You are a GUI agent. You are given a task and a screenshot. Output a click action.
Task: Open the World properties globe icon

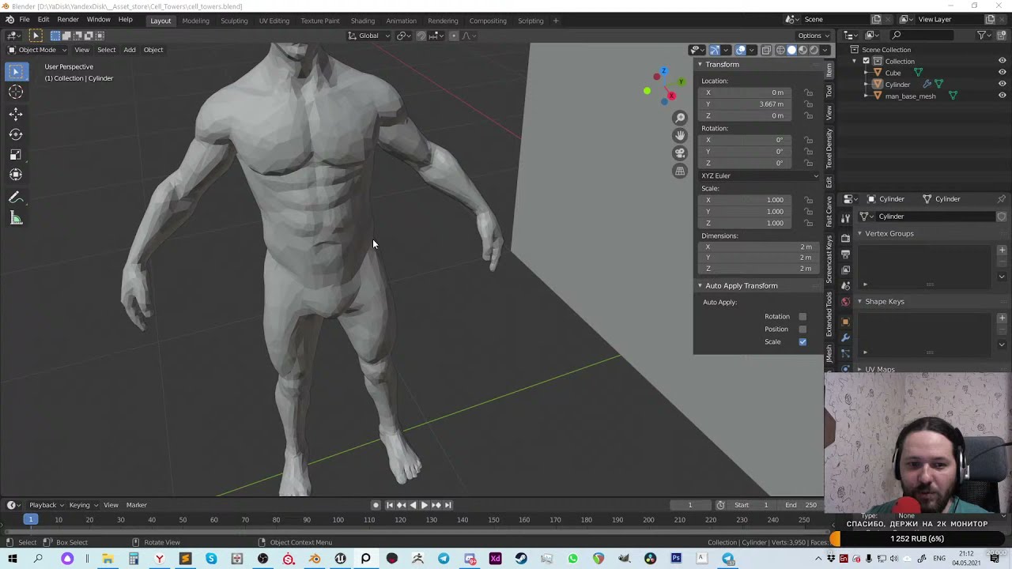tap(846, 302)
